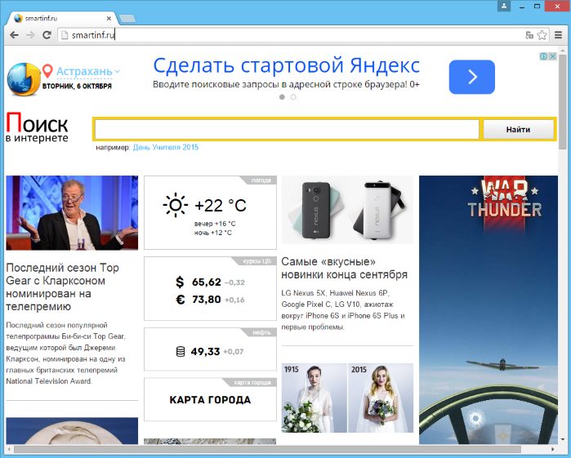Click the Найти search button

(x=518, y=129)
